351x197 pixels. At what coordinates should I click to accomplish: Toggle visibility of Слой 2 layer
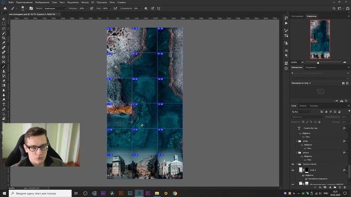292,170
